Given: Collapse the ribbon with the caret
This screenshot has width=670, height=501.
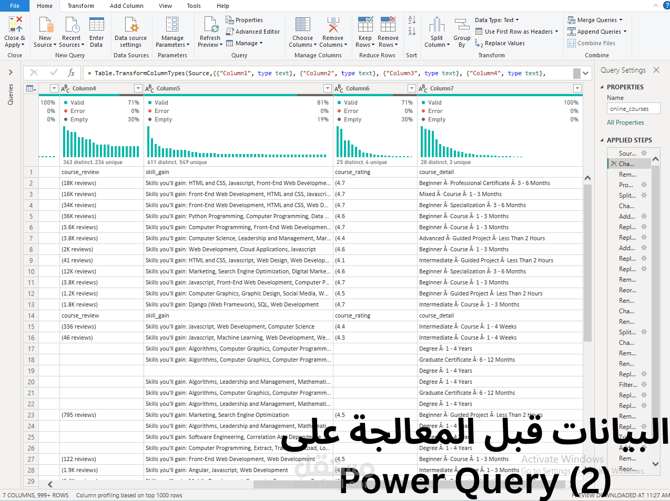Looking at the screenshot, I should point(656,5).
